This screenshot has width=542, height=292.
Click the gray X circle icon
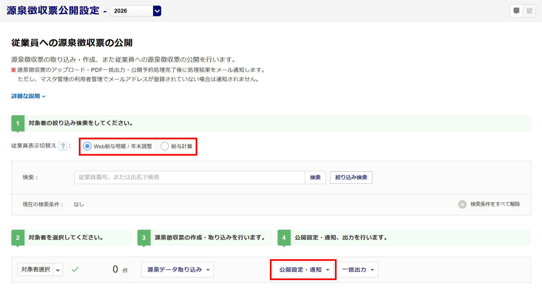(462, 204)
